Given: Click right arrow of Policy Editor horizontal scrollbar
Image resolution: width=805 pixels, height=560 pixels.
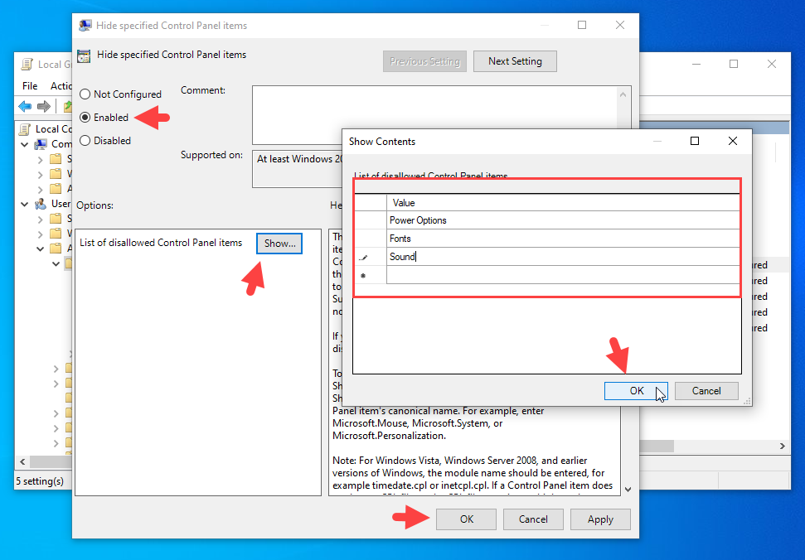Looking at the screenshot, I should tap(782, 447).
